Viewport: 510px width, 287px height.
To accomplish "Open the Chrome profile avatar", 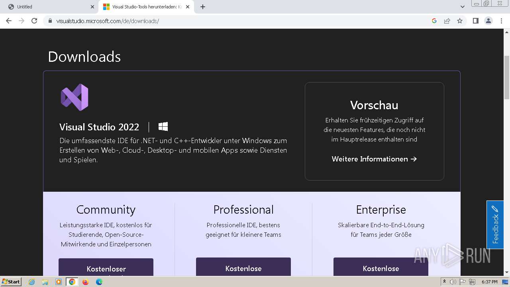I will [x=488, y=21].
